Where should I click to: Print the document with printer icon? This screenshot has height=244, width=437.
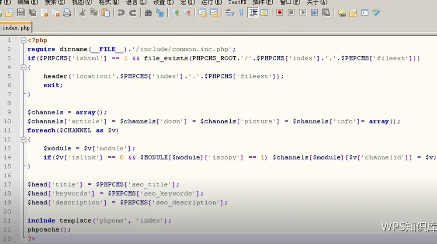(67, 13)
